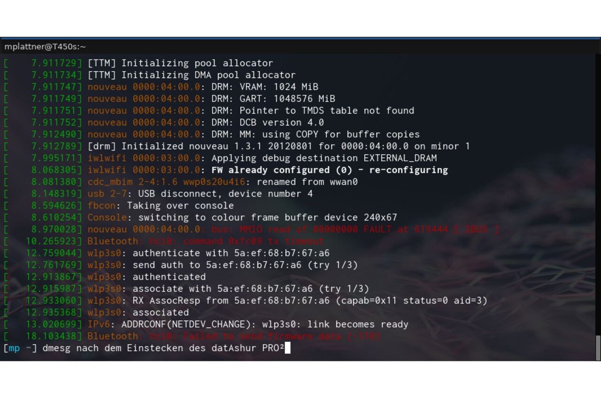The width and height of the screenshot is (601, 398).
Task: Click 'Applying debug destination EXTERNAL_DRAM' text
Action: (324, 158)
